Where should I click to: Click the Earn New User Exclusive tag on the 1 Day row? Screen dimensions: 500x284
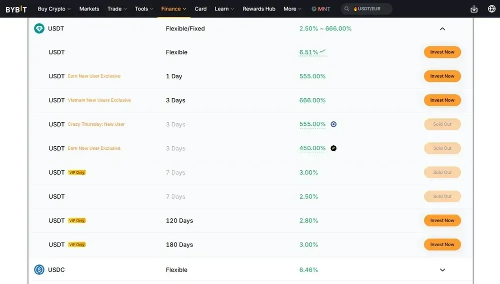[x=94, y=76]
